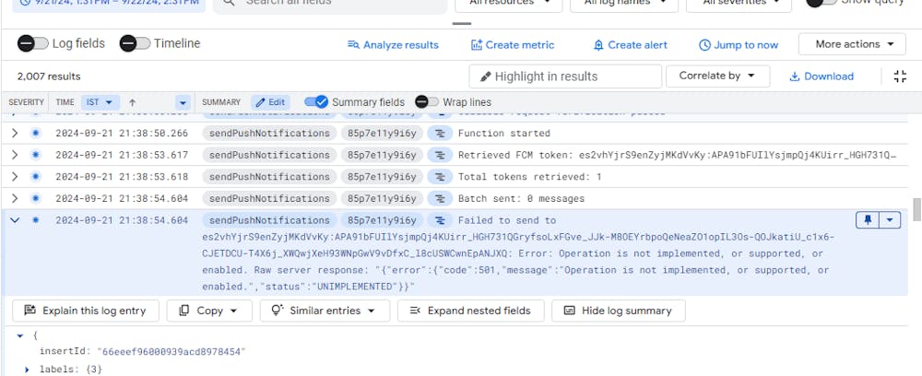The width and height of the screenshot is (922, 376).
Task: Click severity icon of Function started row
Action: pyautogui.click(x=36, y=134)
